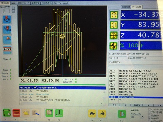Click the spindle on icon at top-left
163x122 pixels.
(7, 19)
